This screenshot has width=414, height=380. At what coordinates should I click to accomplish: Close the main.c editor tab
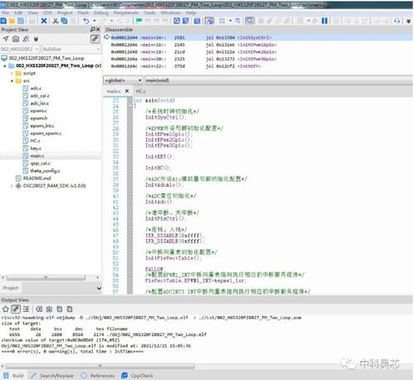tap(127, 91)
